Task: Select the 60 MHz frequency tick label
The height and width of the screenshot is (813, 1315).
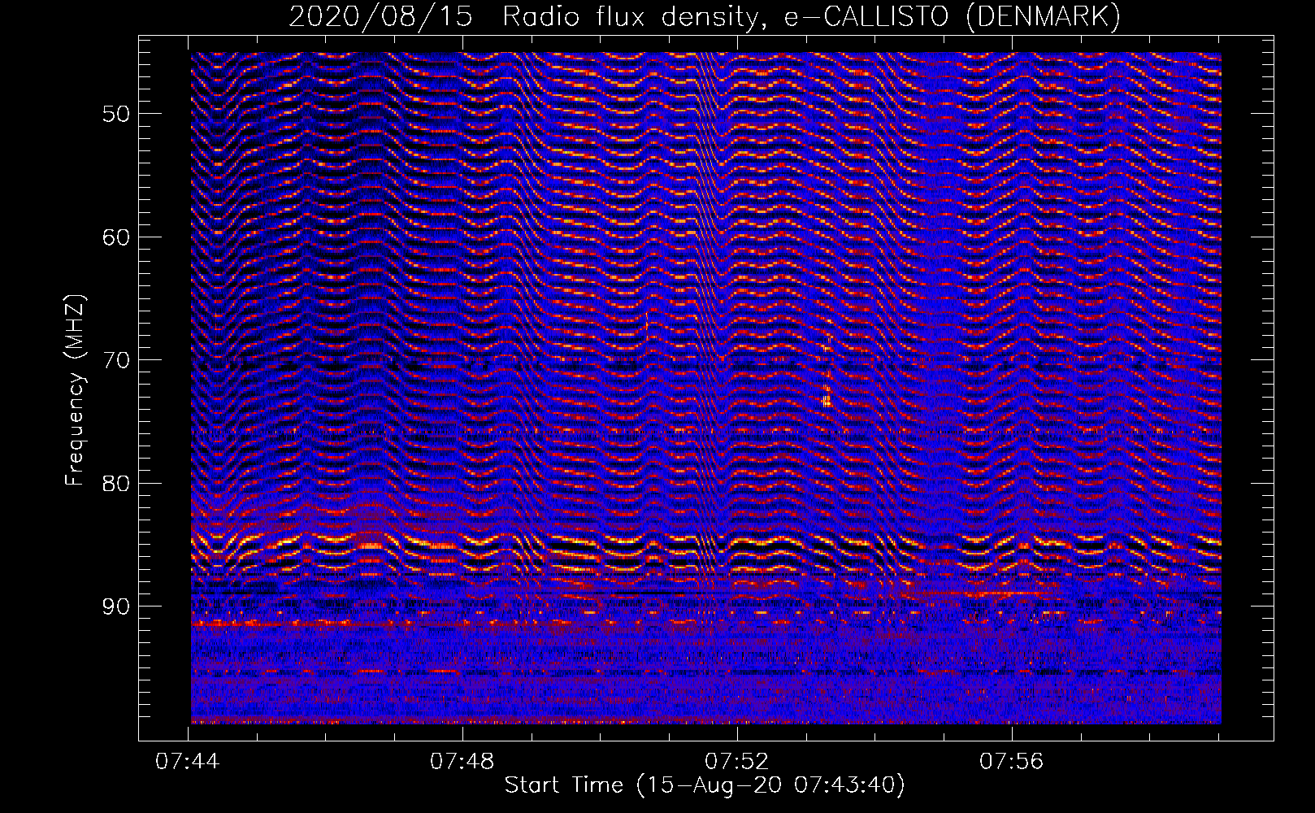Action: (x=115, y=237)
